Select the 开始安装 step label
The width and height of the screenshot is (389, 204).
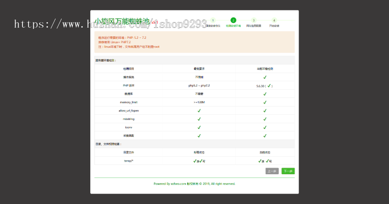[x=274, y=26]
